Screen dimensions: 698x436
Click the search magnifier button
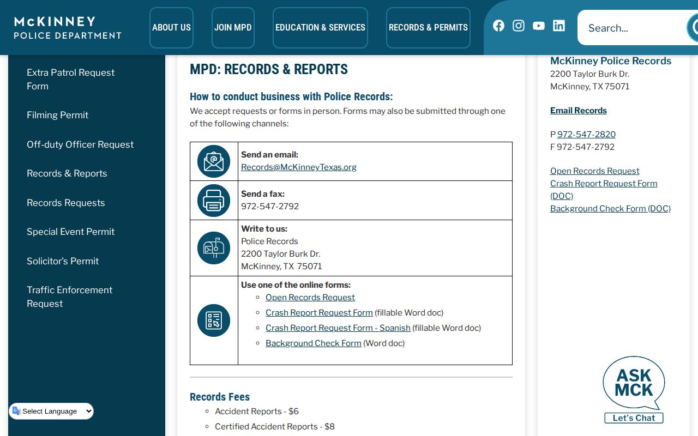pos(693,27)
